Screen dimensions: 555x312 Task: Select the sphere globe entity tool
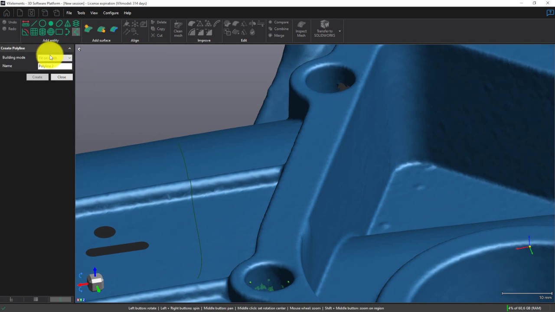[51, 32]
